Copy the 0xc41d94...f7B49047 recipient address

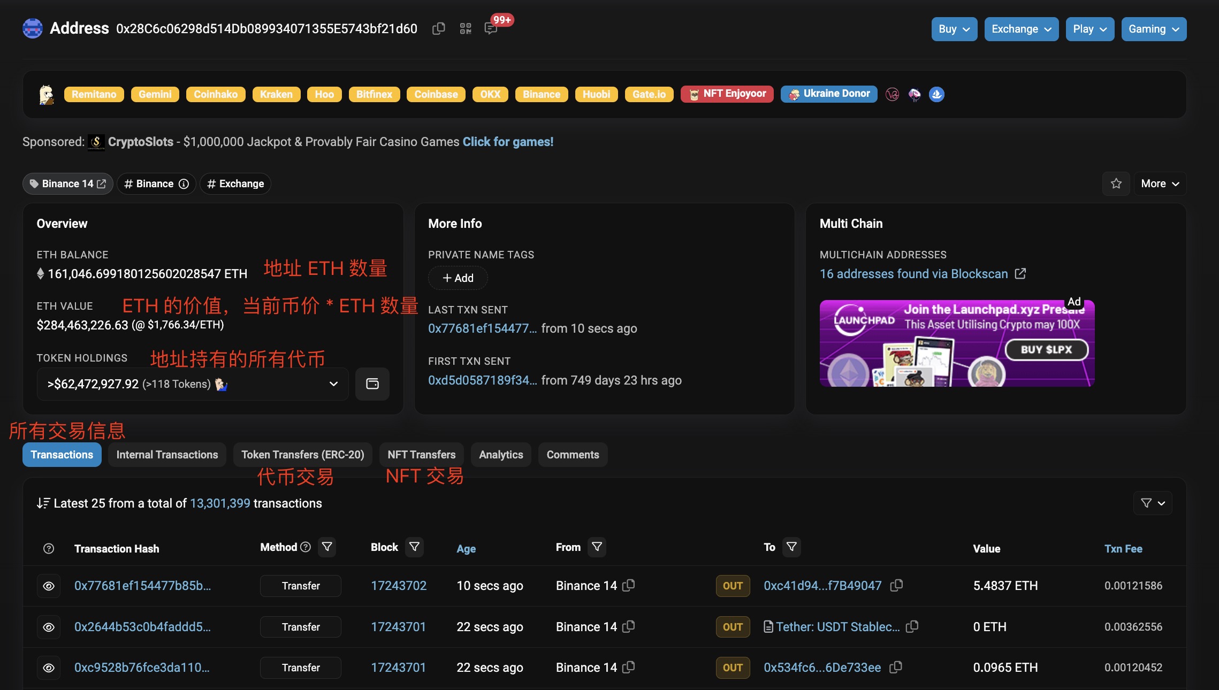(896, 585)
